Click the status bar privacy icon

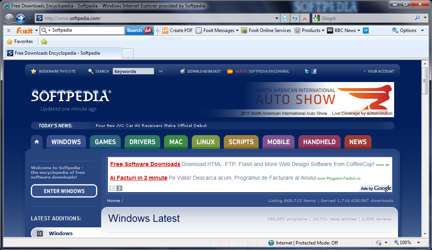[x=379, y=243]
